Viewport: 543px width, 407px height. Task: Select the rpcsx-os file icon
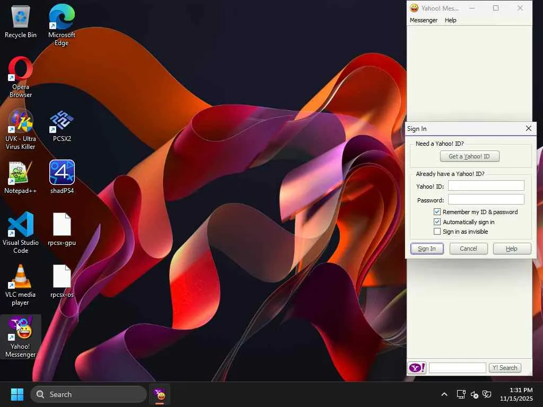point(62,281)
